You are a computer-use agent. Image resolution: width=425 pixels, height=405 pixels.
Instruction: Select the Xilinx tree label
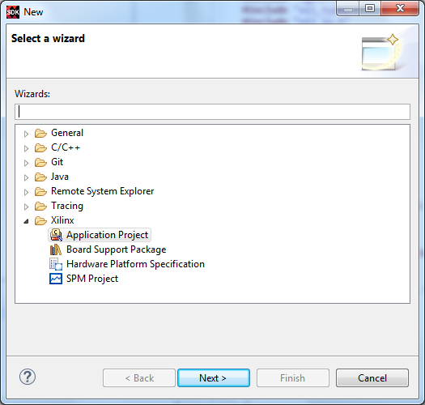62,220
